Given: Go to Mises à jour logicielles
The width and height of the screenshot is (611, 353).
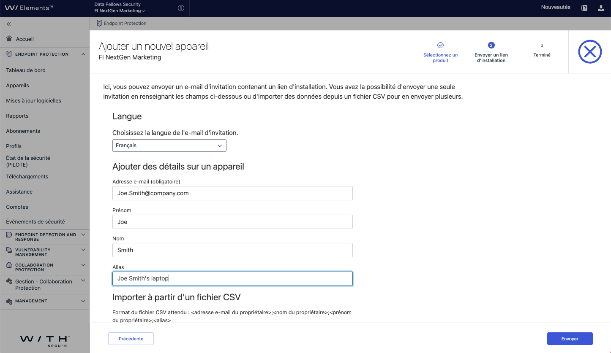Looking at the screenshot, I should coord(33,101).
